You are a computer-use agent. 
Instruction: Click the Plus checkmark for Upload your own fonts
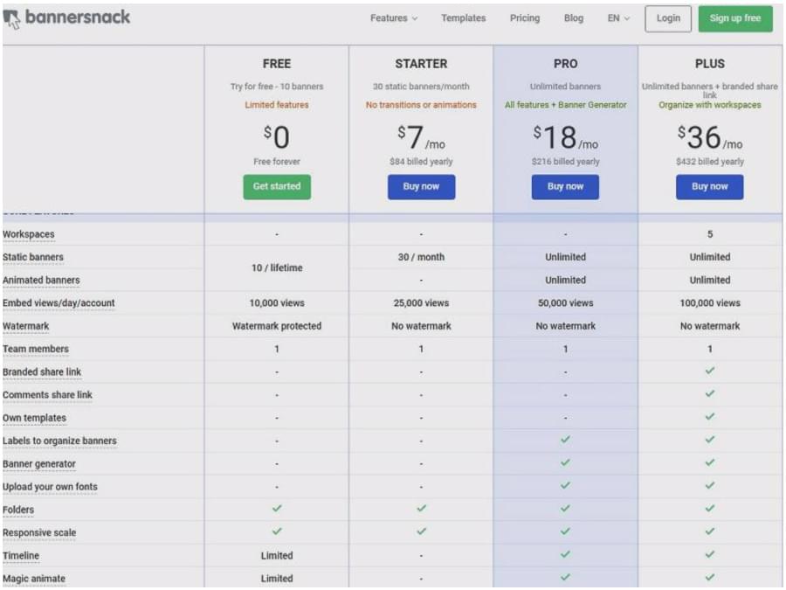click(710, 486)
